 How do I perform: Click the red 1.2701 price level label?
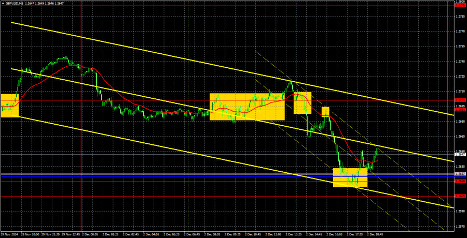460,100
